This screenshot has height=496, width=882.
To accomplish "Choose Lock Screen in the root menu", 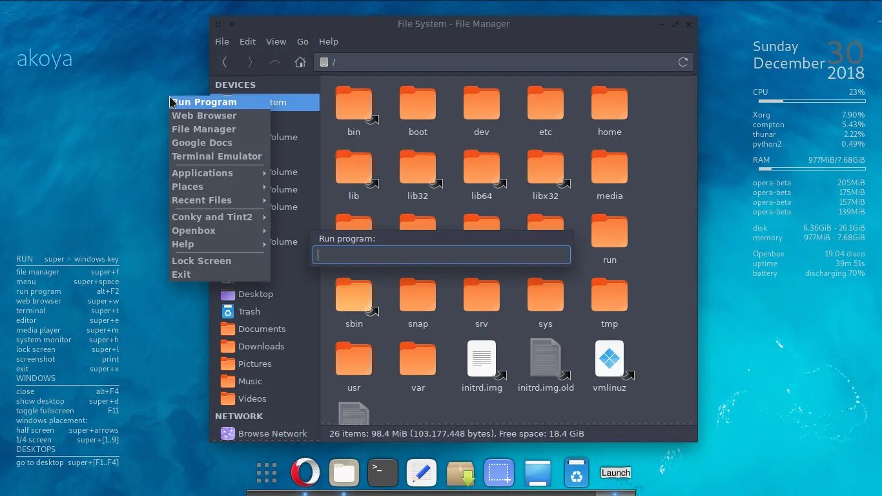I will [220, 261].
